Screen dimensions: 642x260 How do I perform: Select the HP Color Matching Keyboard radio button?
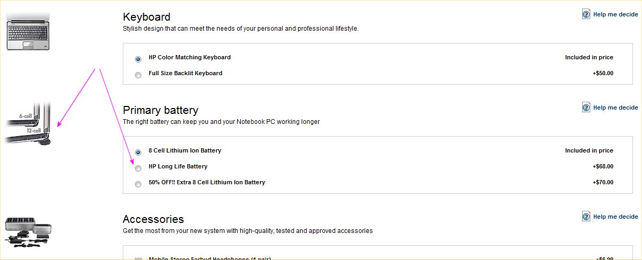(138, 59)
